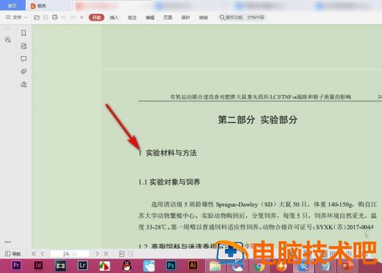
Task: Open Illustrator from the taskbar
Action: [x=192, y=265]
